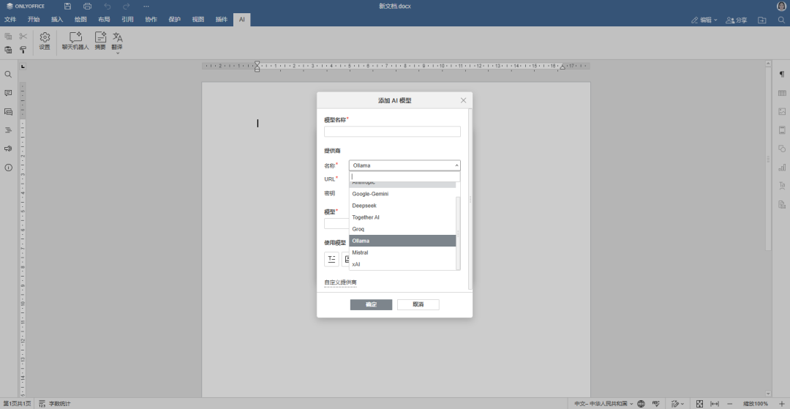The image size is (790, 409).
Task: Click the Undo arrow
Action: (x=107, y=6)
